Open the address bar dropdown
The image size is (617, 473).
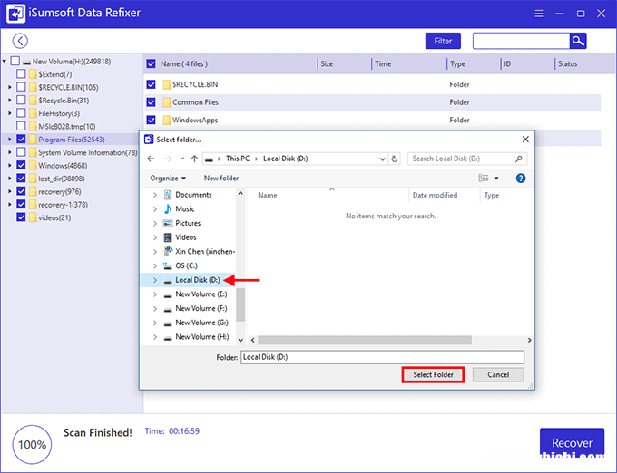point(382,159)
